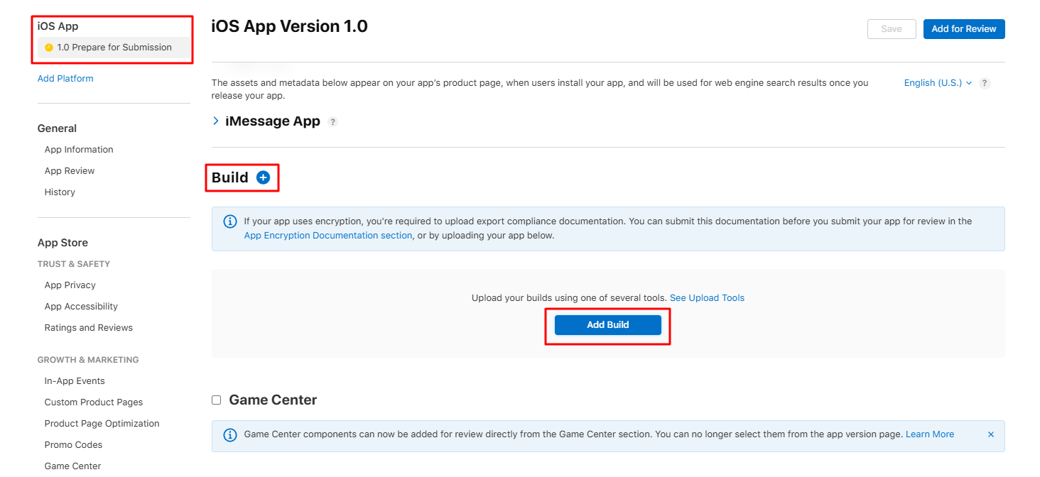The image size is (1040, 477).
Task: Click the help icon beside English (U.S.)
Action: [x=985, y=83]
